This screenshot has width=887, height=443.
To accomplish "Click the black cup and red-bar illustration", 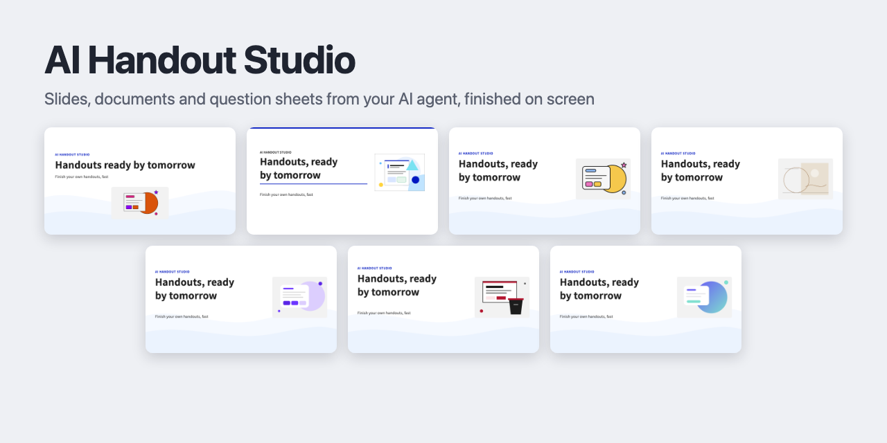I will point(502,297).
